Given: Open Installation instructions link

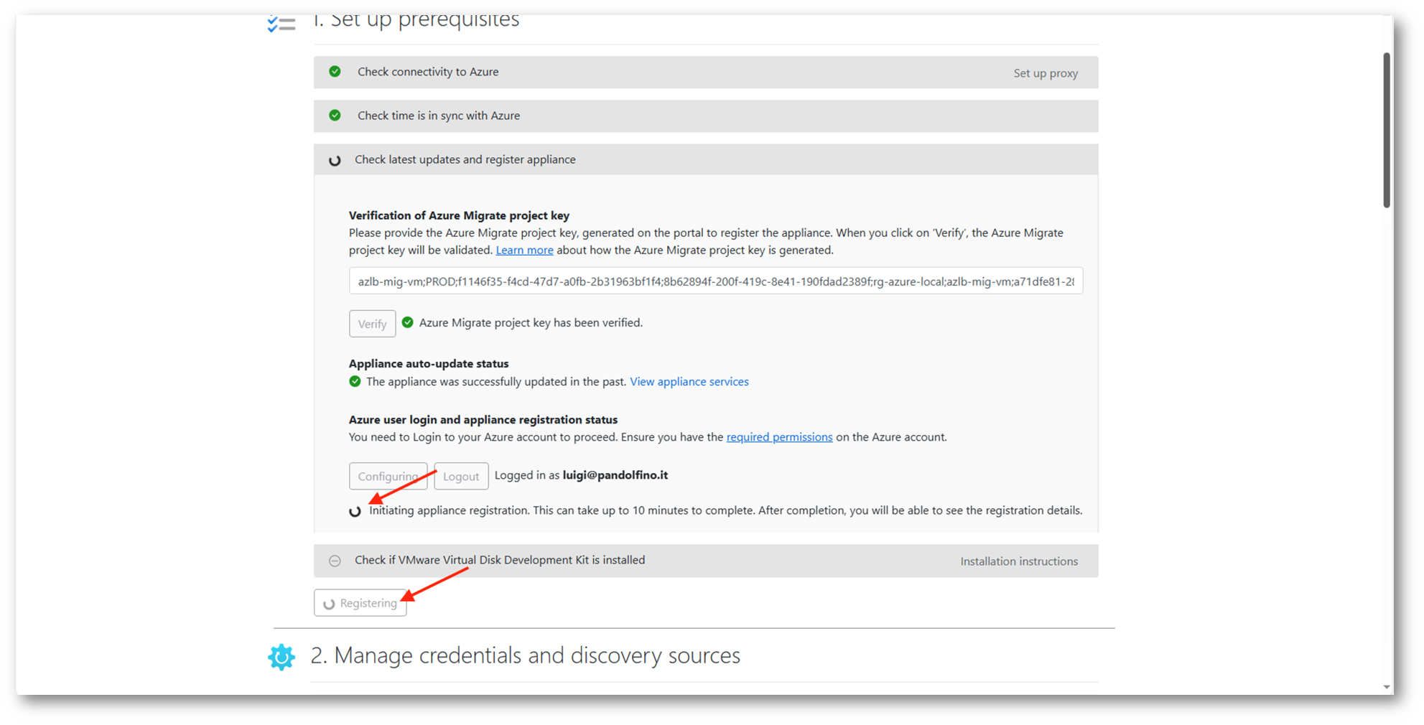Looking at the screenshot, I should click(1018, 561).
